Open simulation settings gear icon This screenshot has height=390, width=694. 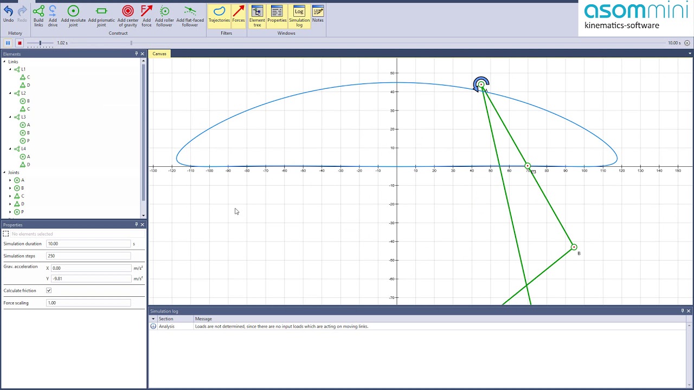[687, 43]
